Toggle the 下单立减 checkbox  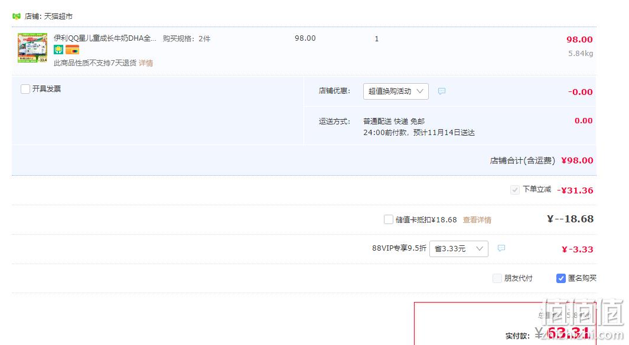[x=515, y=189]
